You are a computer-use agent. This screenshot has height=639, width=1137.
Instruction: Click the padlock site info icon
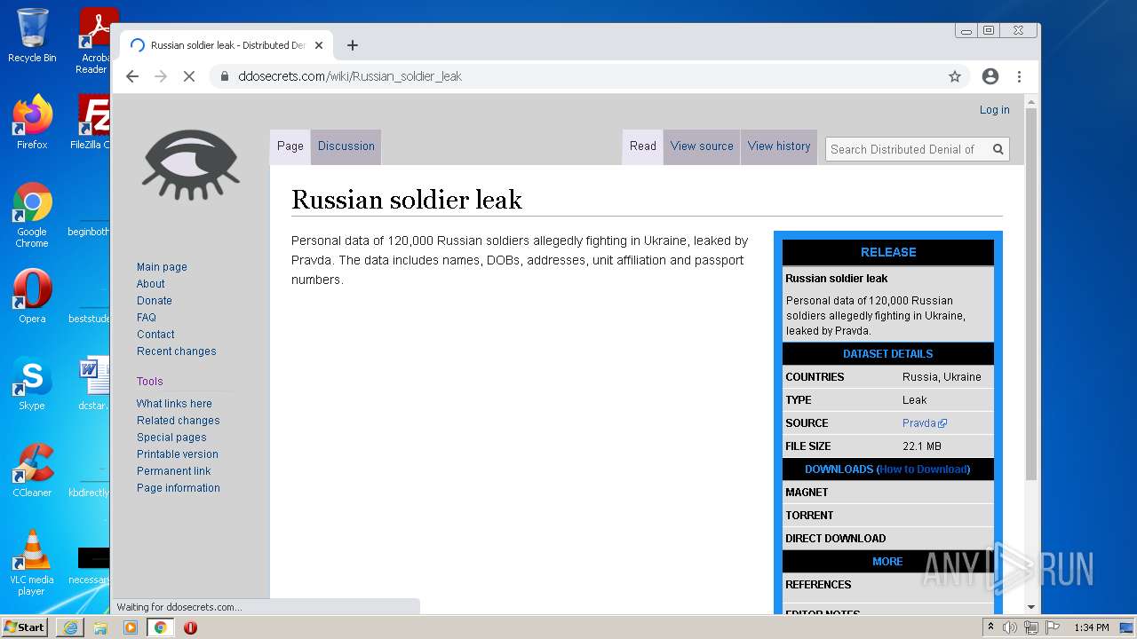click(225, 76)
